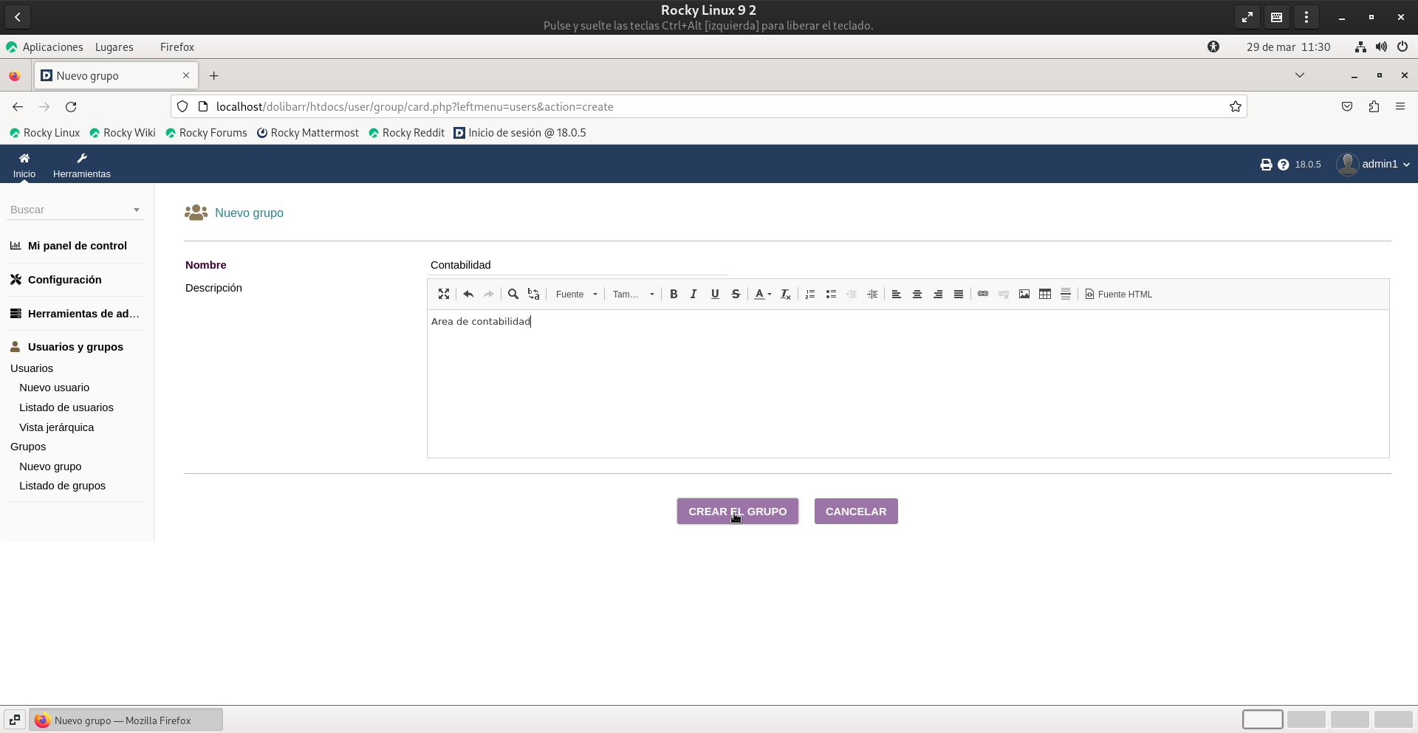Screen dimensions: 1418x733
Task: Toggle italic formatting
Action: pyautogui.click(x=693, y=294)
